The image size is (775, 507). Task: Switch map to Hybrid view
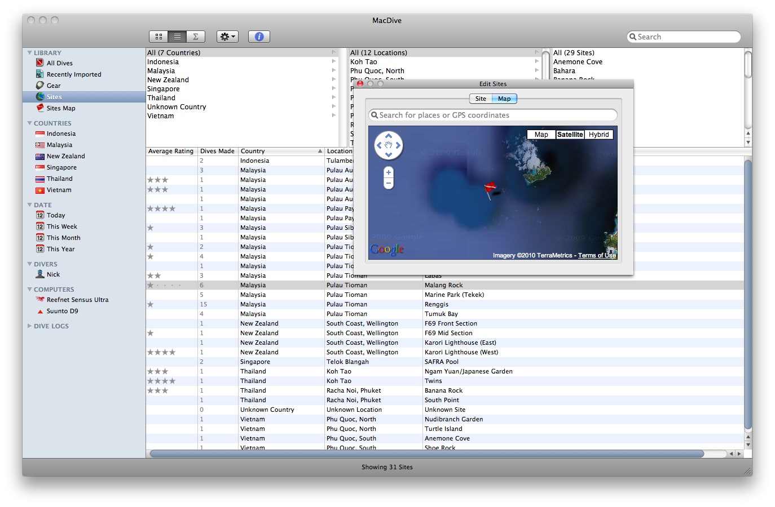[x=598, y=135]
